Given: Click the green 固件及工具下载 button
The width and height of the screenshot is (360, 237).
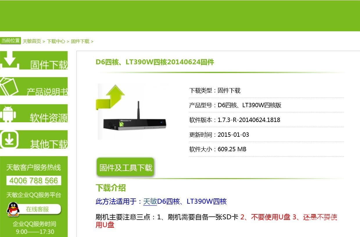Looking at the screenshot, I should point(125,167).
